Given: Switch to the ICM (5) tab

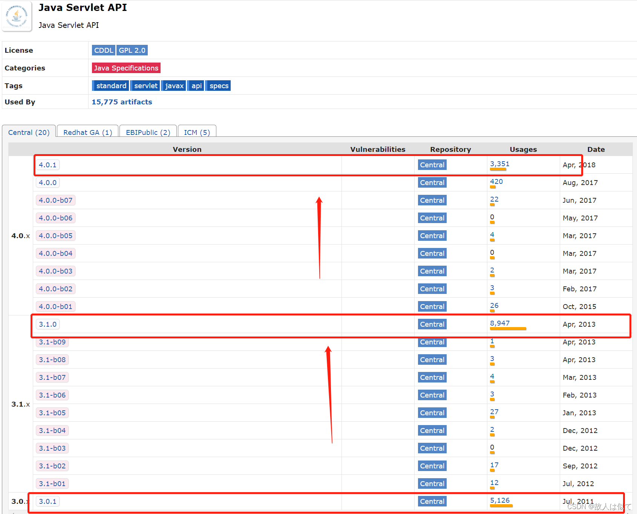Looking at the screenshot, I should 197,132.
